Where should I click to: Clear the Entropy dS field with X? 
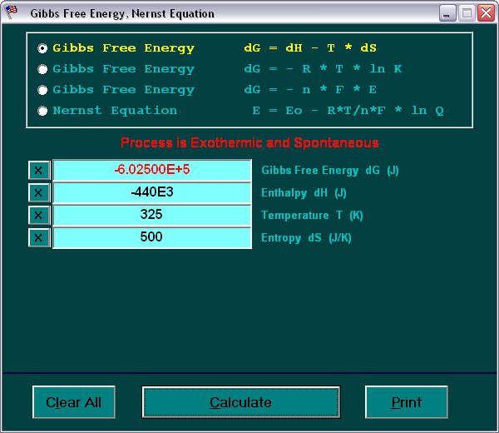39,237
